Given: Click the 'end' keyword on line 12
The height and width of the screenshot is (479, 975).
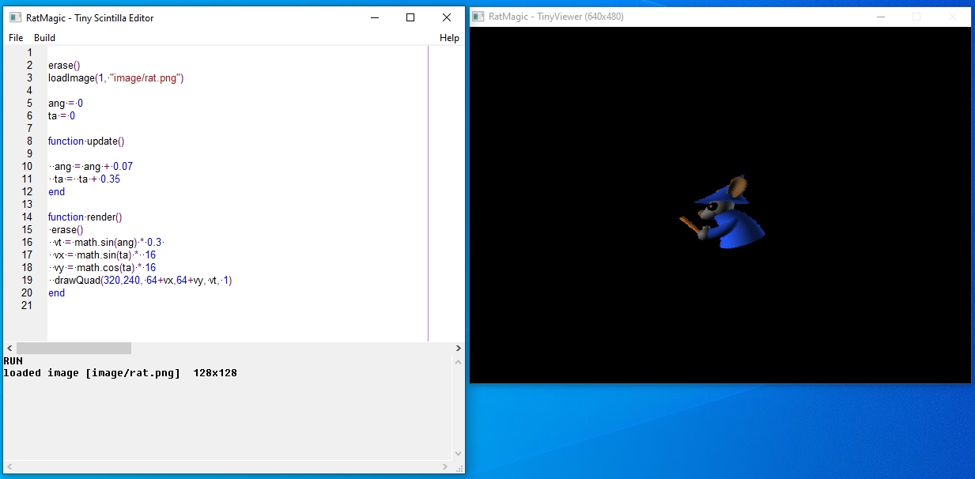Looking at the screenshot, I should pyautogui.click(x=56, y=191).
